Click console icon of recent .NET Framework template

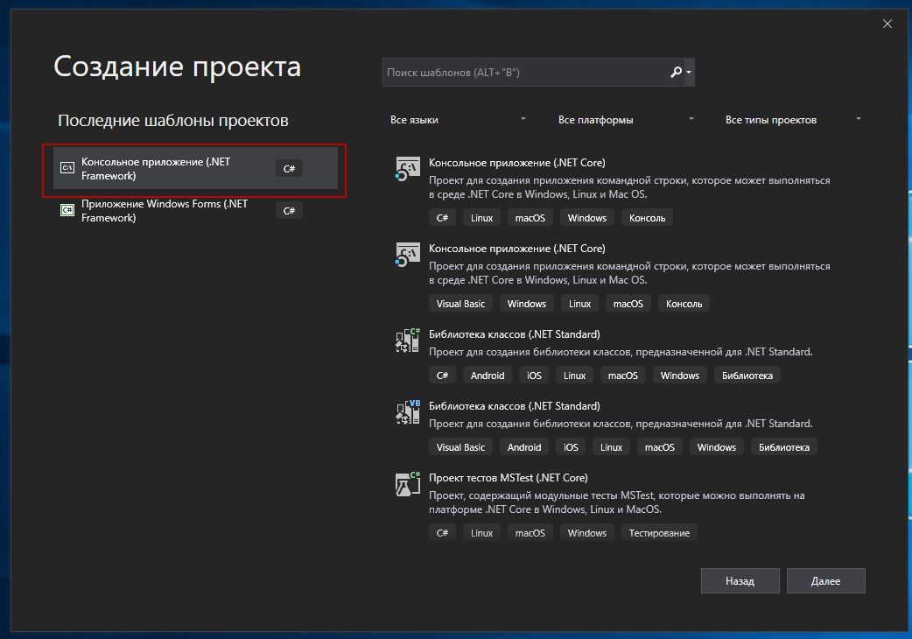(67, 168)
